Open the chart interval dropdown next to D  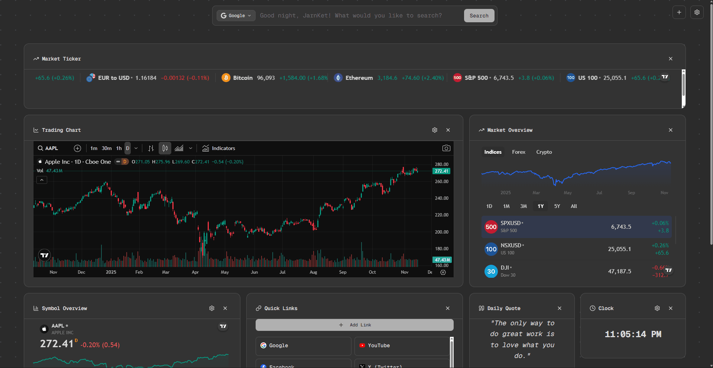(136, 148)
